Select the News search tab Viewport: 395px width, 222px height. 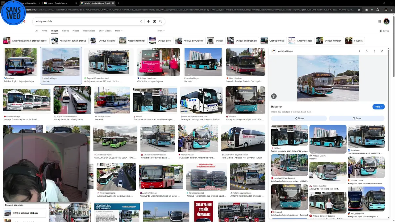pyautogui.click(x=44, y=31)
